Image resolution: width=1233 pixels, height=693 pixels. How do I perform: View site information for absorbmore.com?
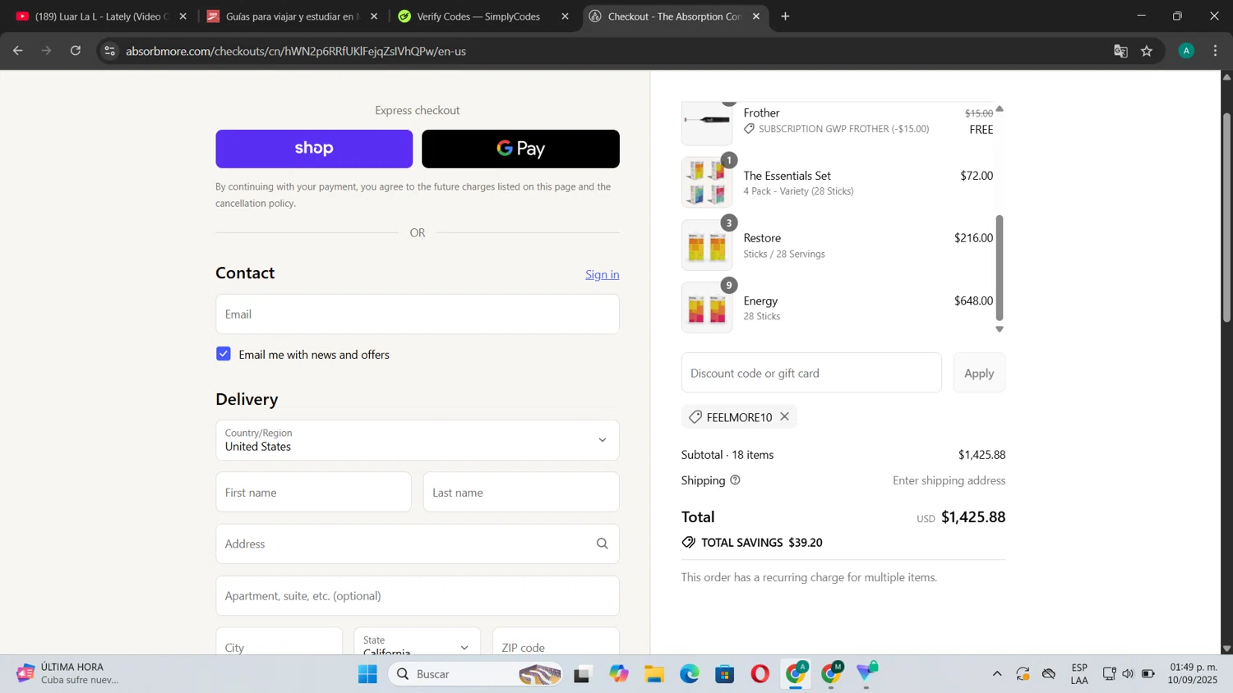point(109,51)
